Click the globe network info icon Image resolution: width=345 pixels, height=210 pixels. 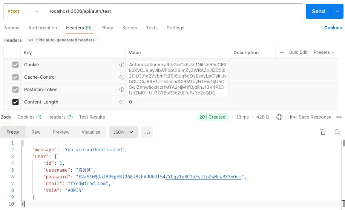[279, 117]
